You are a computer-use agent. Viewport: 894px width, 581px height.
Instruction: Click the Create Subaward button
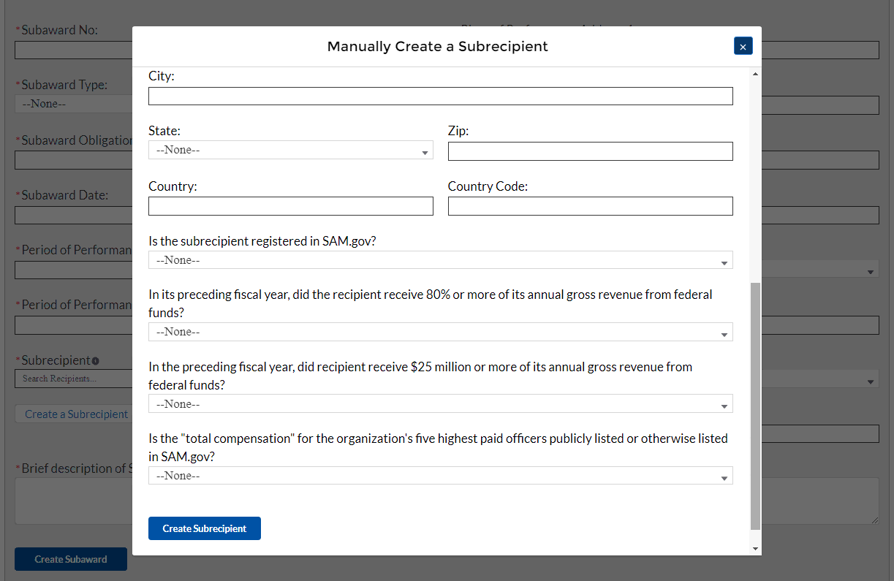[x=71, y=559]
